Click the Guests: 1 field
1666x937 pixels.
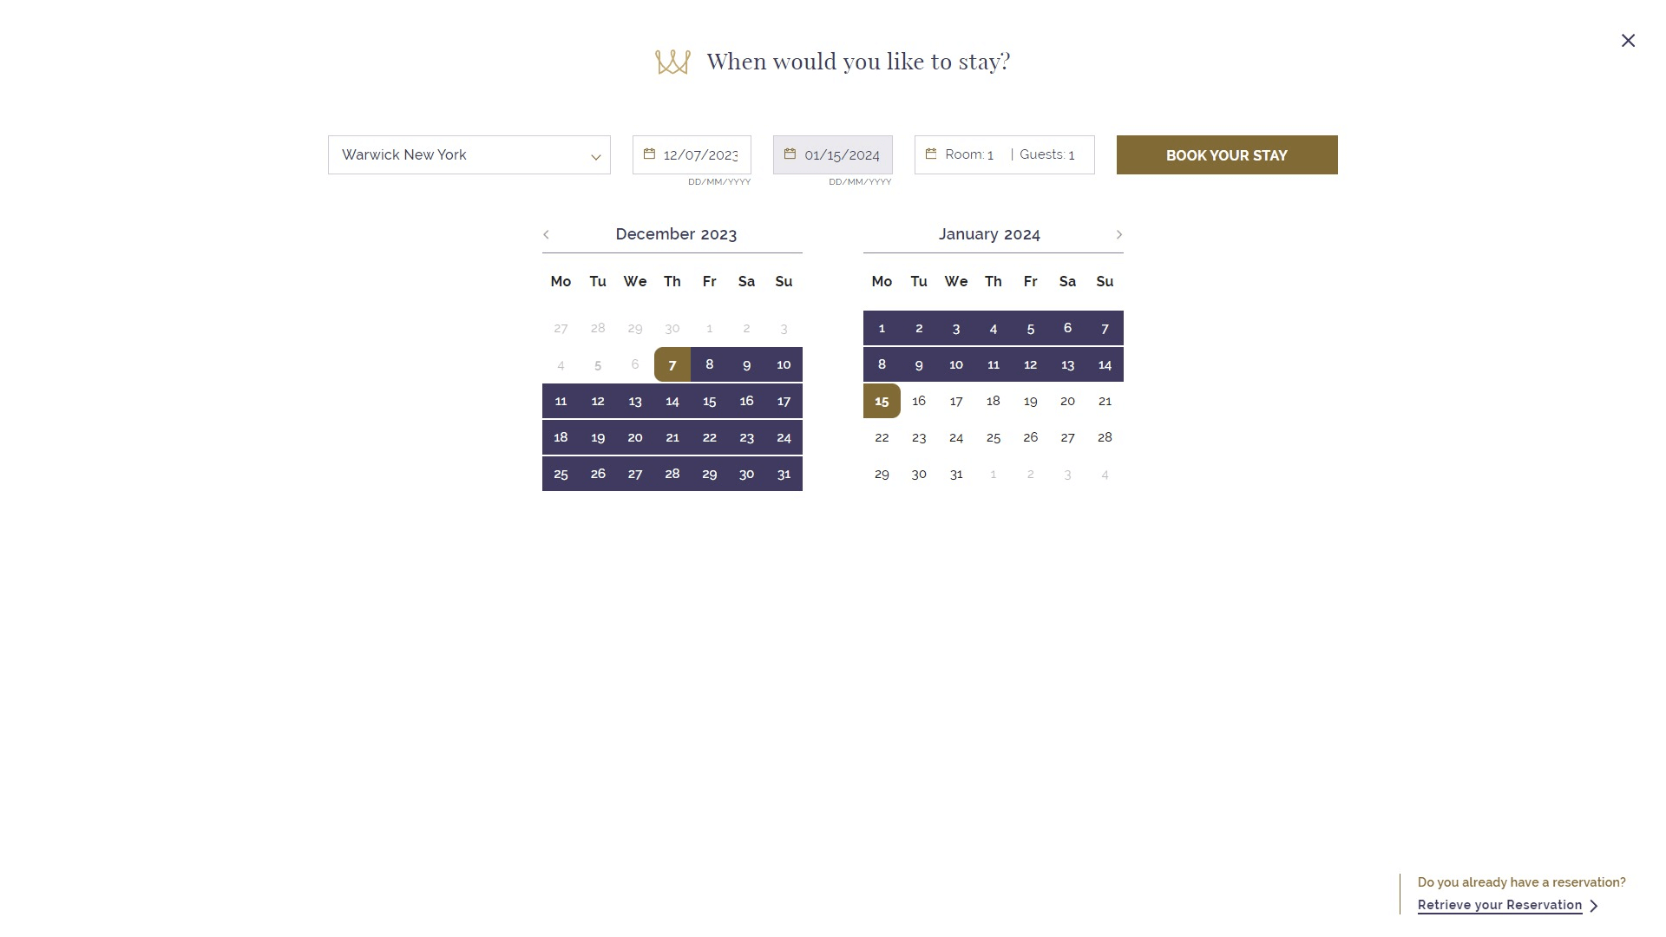(x=1047, y=155)
